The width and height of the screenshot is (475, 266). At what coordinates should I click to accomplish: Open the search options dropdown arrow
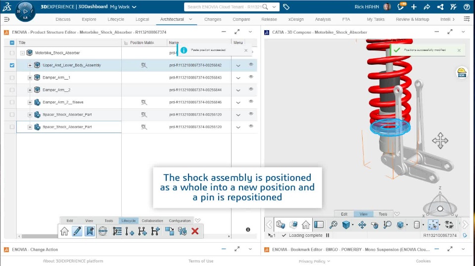pyautogui.click(x=274, y=6)
